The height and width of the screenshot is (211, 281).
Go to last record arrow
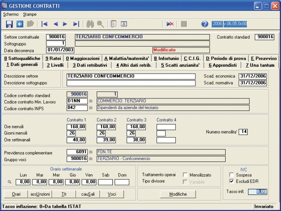[76, 24]
